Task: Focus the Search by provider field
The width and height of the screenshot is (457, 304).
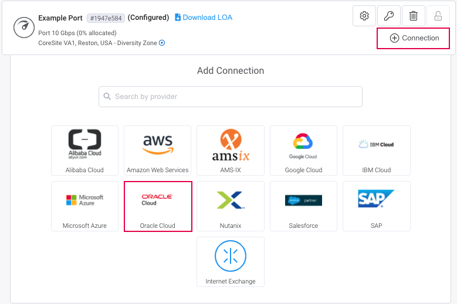Action: (x=231, y=97)
